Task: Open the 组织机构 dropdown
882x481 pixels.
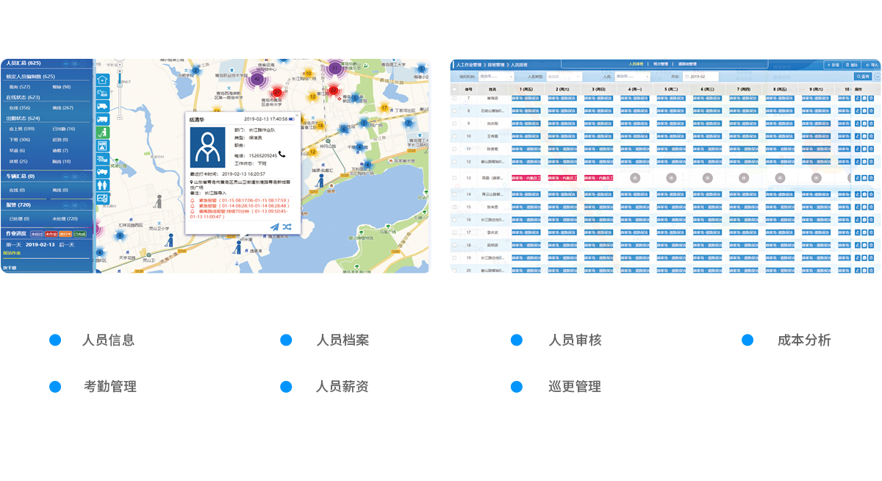Action: (x=495, y=76)
